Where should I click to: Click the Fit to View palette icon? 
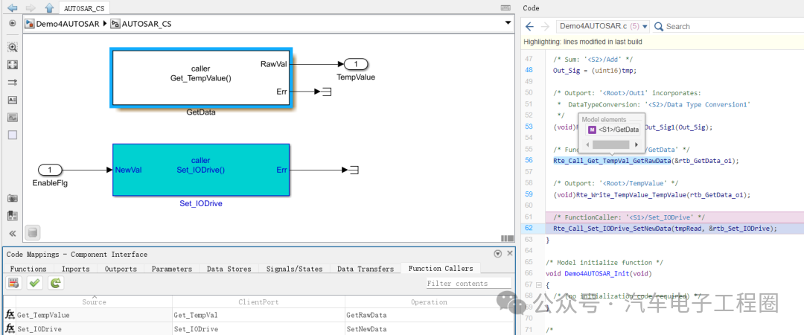click(13, 65)
